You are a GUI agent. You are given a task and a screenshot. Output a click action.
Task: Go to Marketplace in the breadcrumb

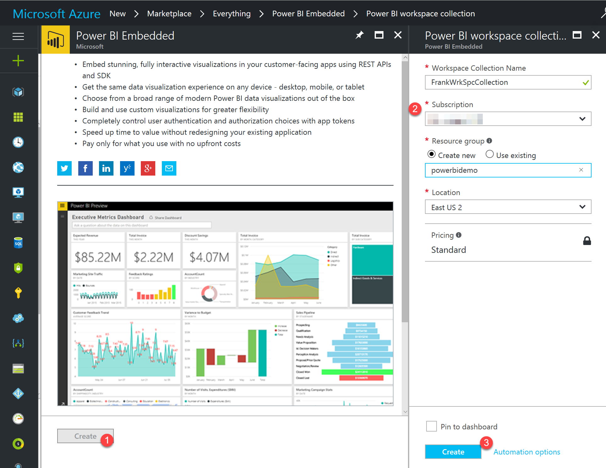coord(169,14)
